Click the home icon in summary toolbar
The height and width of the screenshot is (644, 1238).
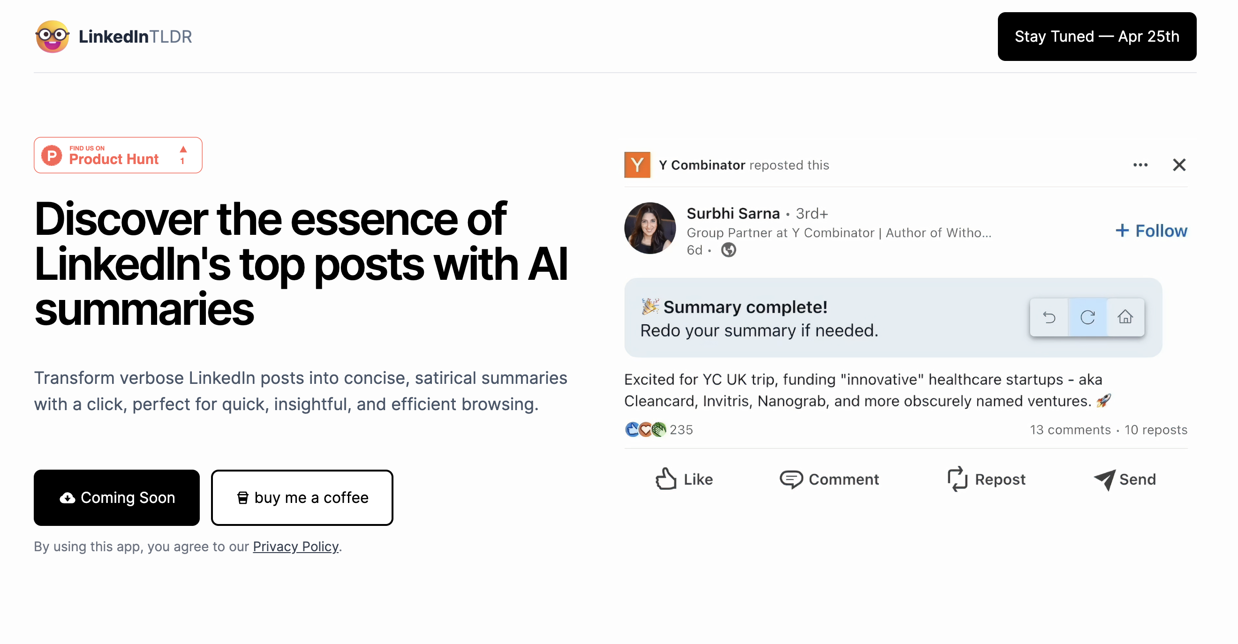(x=1125, y=317)
